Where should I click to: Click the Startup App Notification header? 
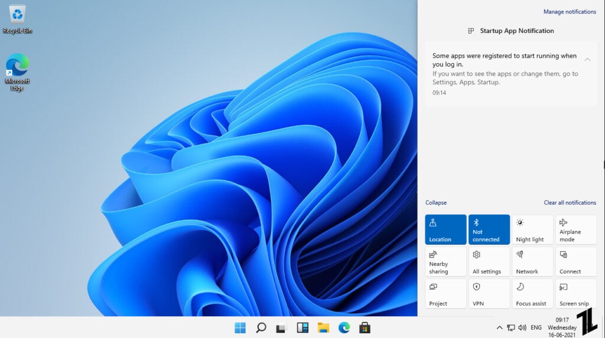pos(511,31)
